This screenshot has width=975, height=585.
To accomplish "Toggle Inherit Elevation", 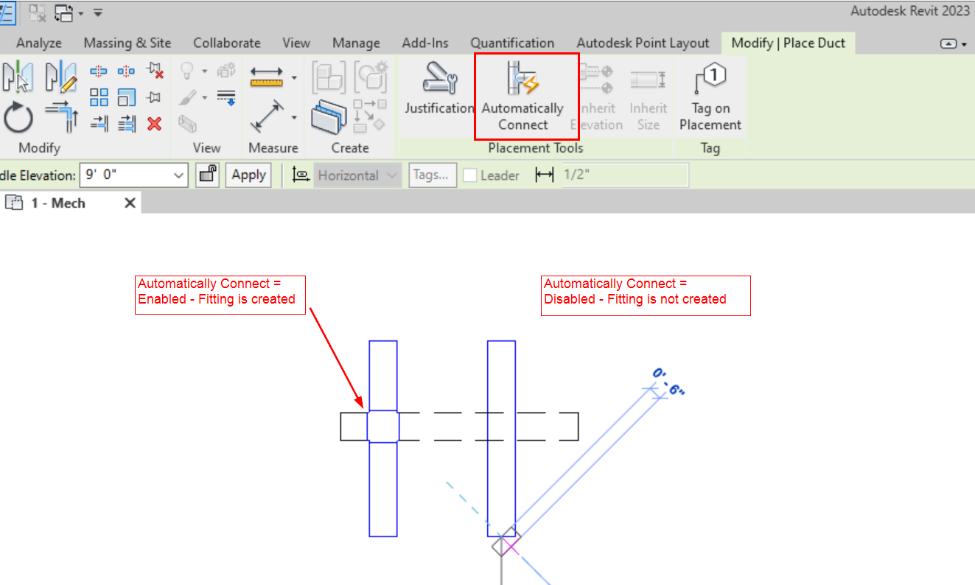I will [x=597, y=97].
